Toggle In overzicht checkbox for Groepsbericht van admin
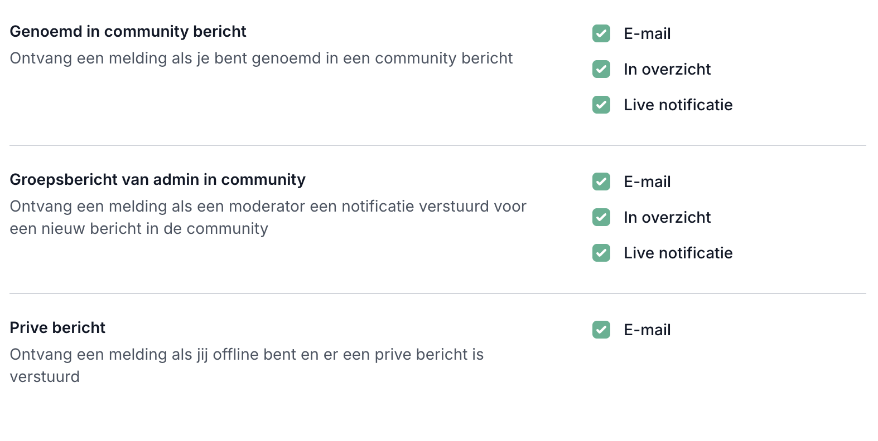Image resolution: width=878 pixels, height=441 pixels. click(601, 217)
